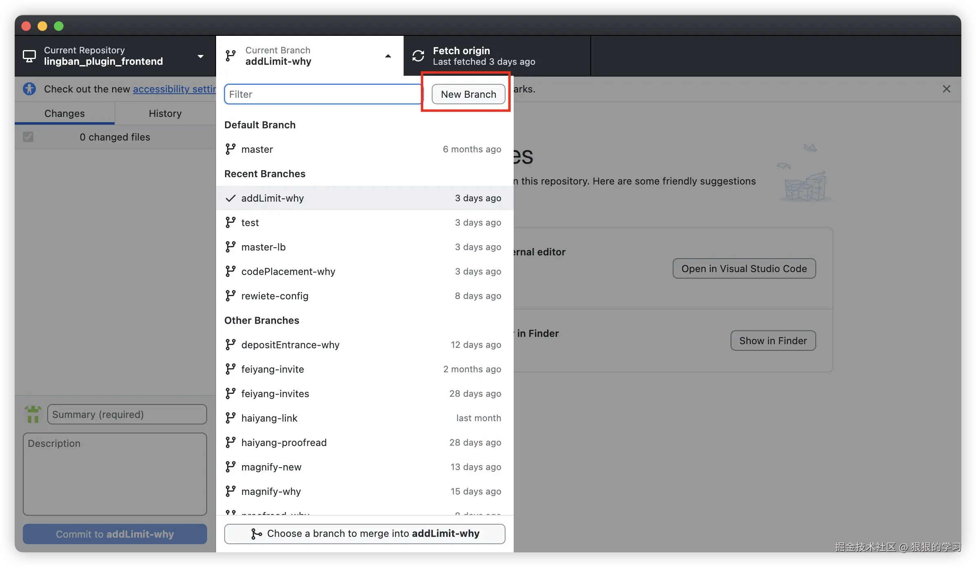Click the Current Branch header branch icon
976x567 pixels.
click(230, 56)
